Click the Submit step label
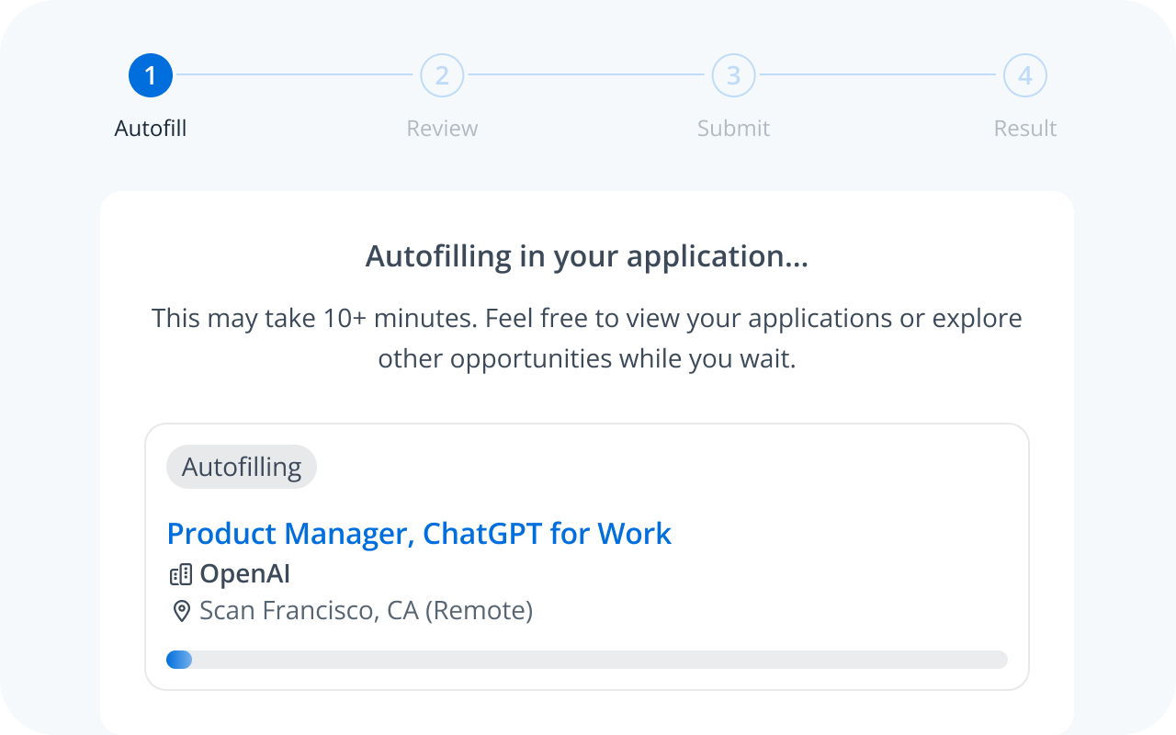 733,129
